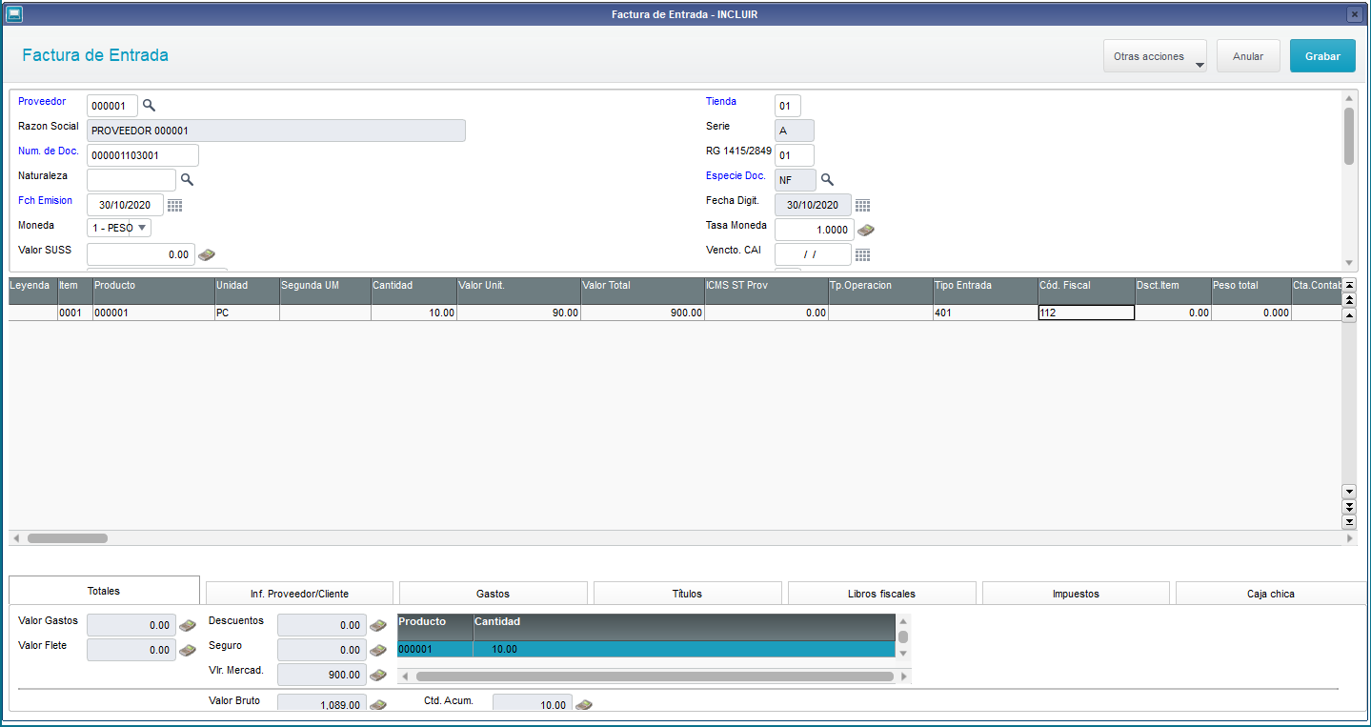Click the Vencto. CAI date field
This screenshot has height=727, width=1371.
pyautogui.click(x=813, y=254)
